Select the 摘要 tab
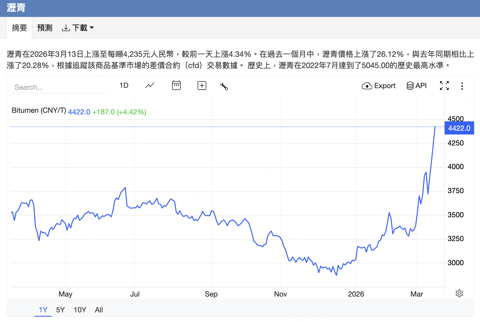This screenshot has width=480, height=322. pyautogui.click(x=19, y=28)
